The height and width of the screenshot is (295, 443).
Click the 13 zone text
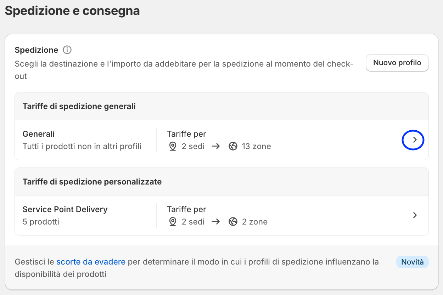coord(256,146)
